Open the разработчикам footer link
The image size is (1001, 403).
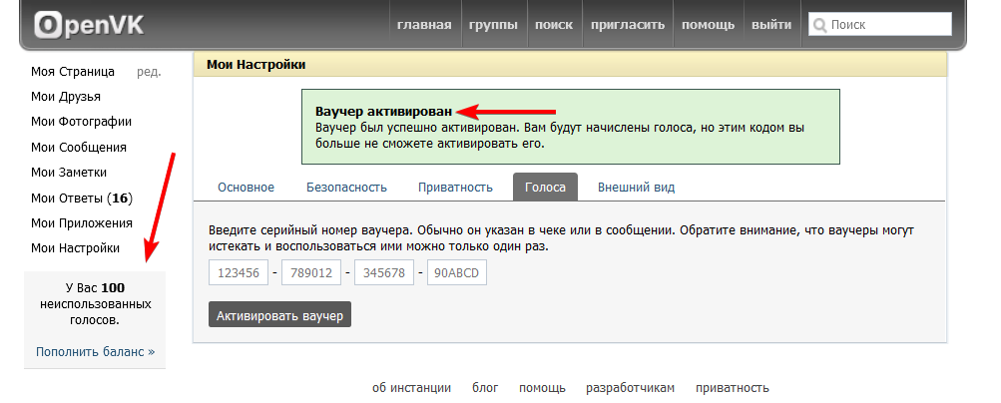click(x=630, y=388)
